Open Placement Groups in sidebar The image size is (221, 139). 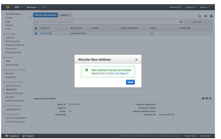[14, 93]
